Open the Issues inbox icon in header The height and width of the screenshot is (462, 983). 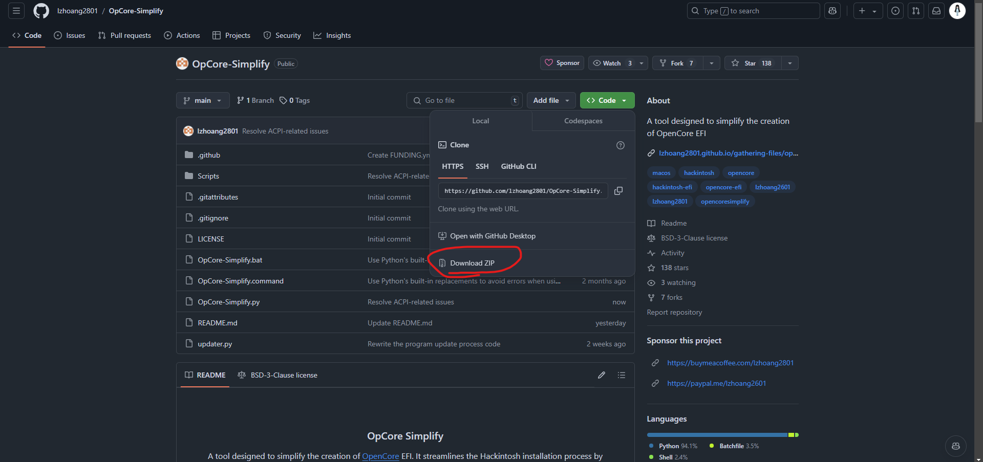(895, 11)
